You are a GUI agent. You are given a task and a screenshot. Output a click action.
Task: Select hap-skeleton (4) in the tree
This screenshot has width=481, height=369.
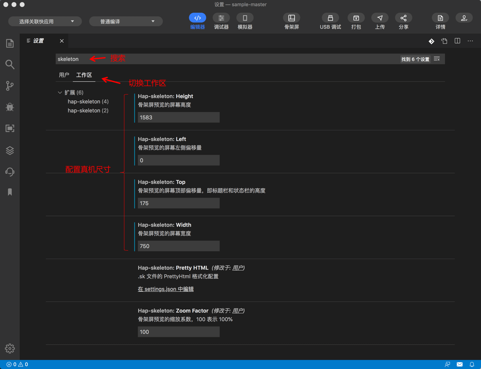[88, 102]
